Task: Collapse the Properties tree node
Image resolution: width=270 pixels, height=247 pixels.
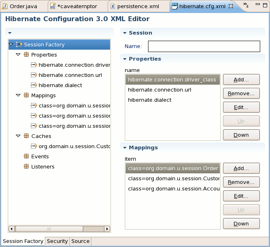Action: pyautogui.click(x=18, y=55)
